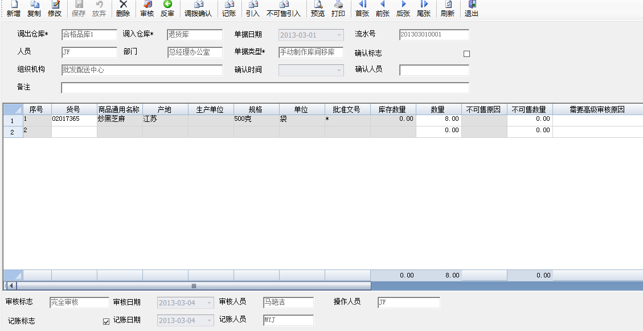Click the 需要高级审核原因 column header
Screen dimensions: 643x331
point(597,109)
